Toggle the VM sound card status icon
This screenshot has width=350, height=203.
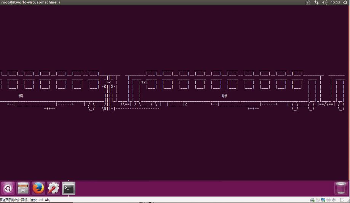[x=334, y=200]
